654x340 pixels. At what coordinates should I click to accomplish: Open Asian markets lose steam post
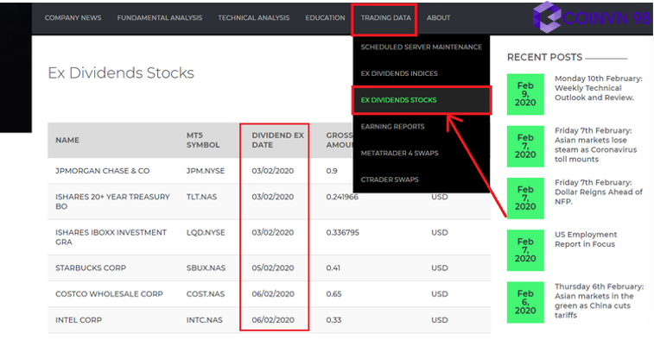coord(595,145)
